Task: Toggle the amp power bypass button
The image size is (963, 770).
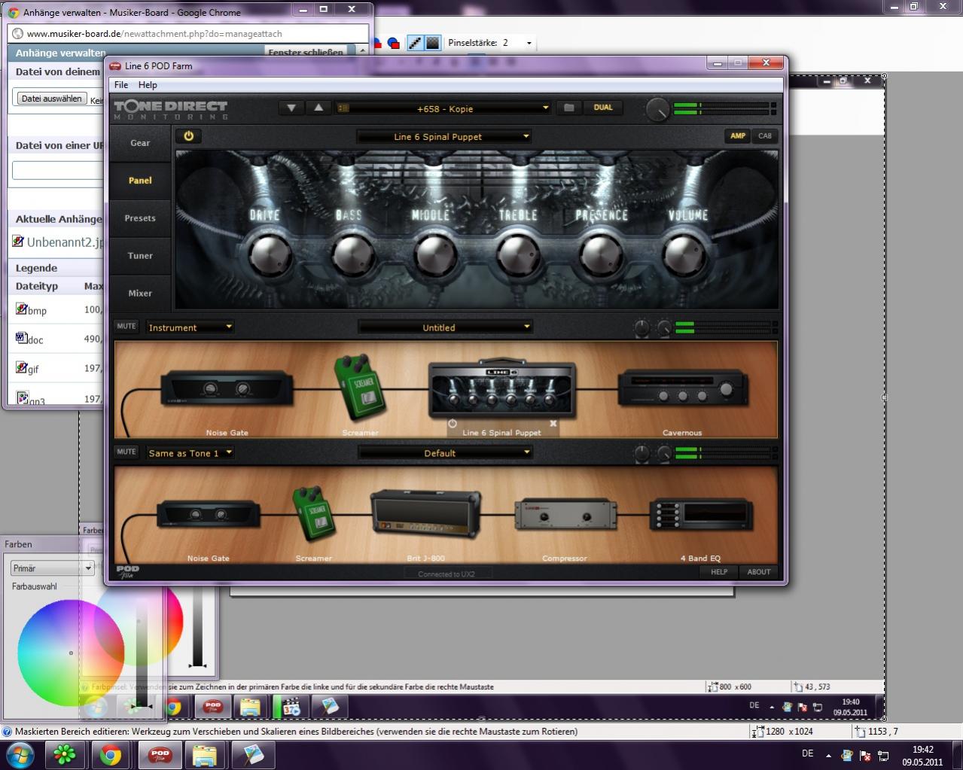Action: tap(188, 136)
